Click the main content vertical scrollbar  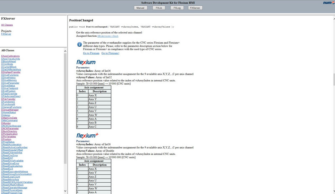pos(333,79)
